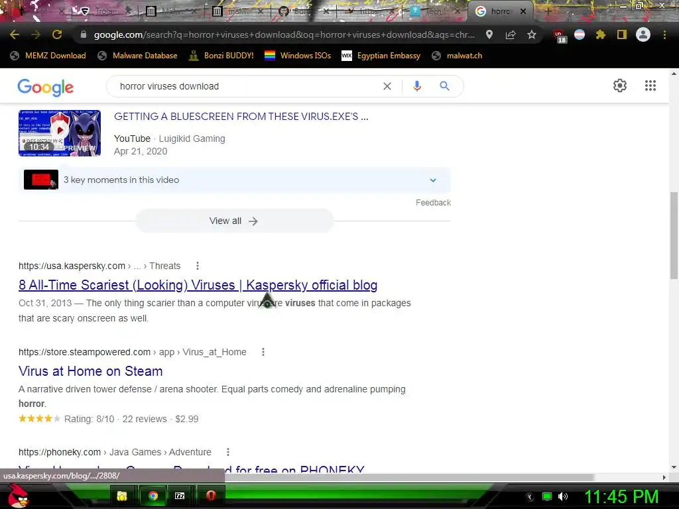This screenshot has height=509, width=679.
Task: Start a voice search with microphone
Action: (417, 86)
